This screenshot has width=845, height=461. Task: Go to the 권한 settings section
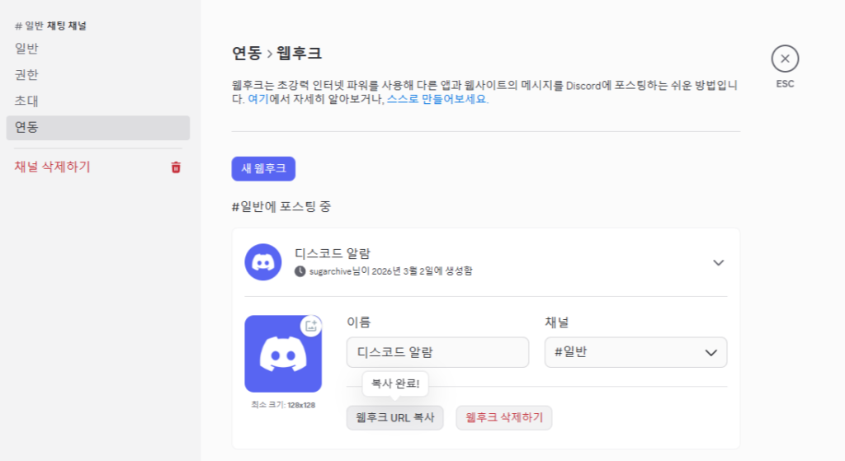[26, 75]
